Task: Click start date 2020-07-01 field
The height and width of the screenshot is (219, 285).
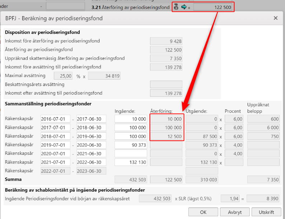Action: 55,153
